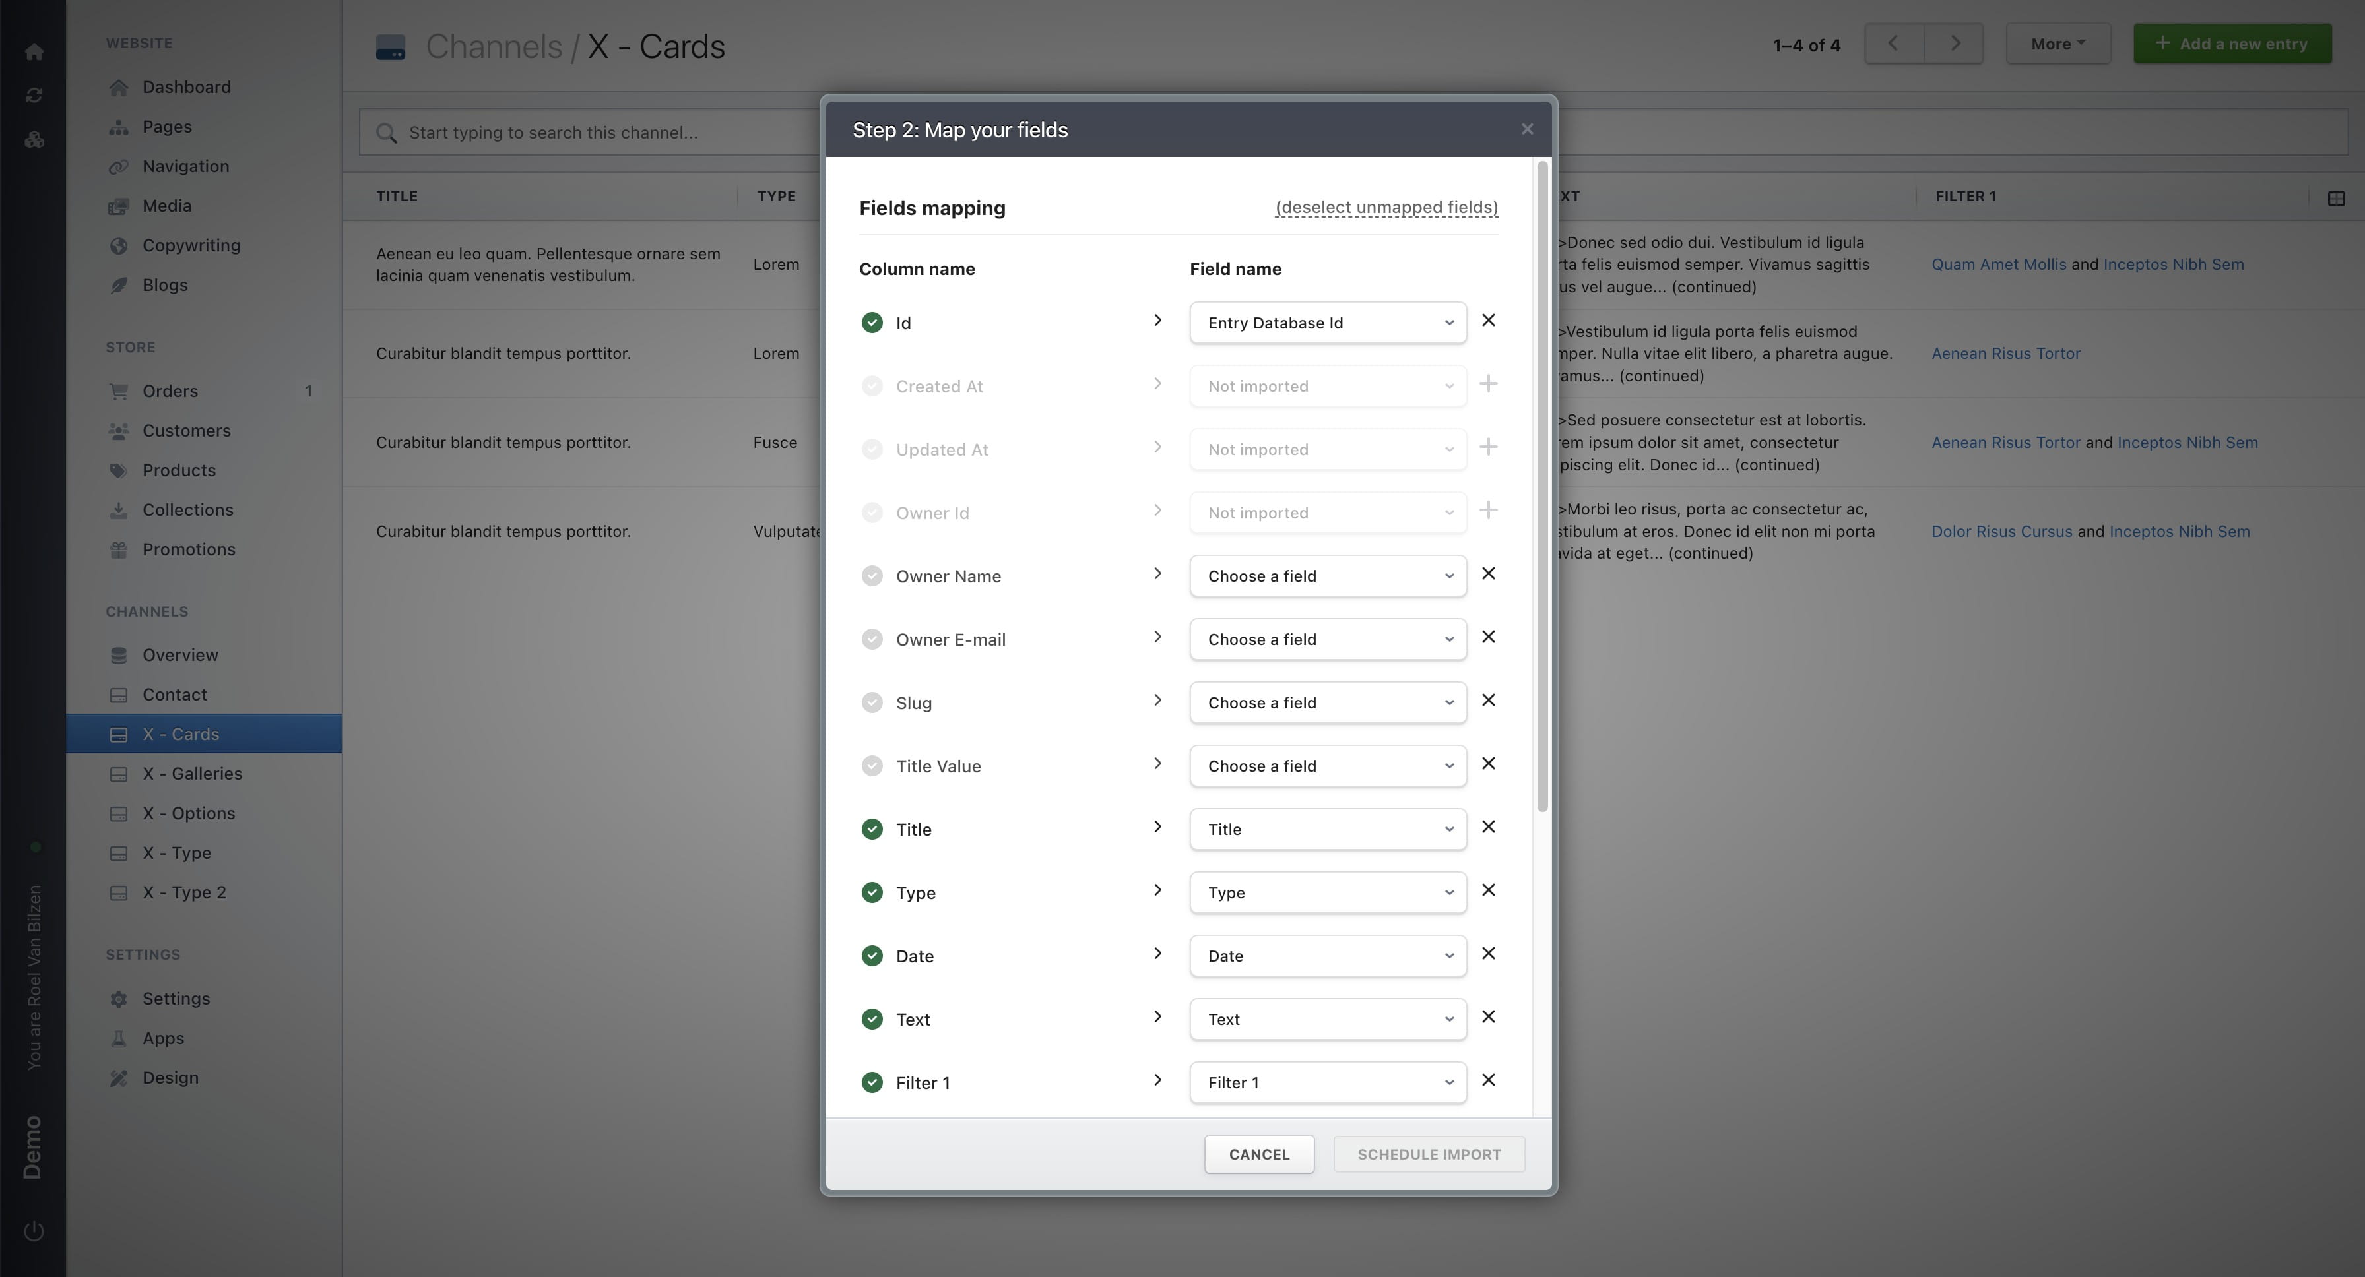Open the Entry Database Id dropdown
The width and height of the screenshot is (2365, 1277).
1326,322
